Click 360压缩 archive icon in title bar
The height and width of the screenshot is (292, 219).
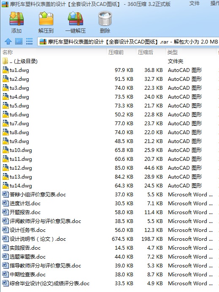(x=5, y=4)
